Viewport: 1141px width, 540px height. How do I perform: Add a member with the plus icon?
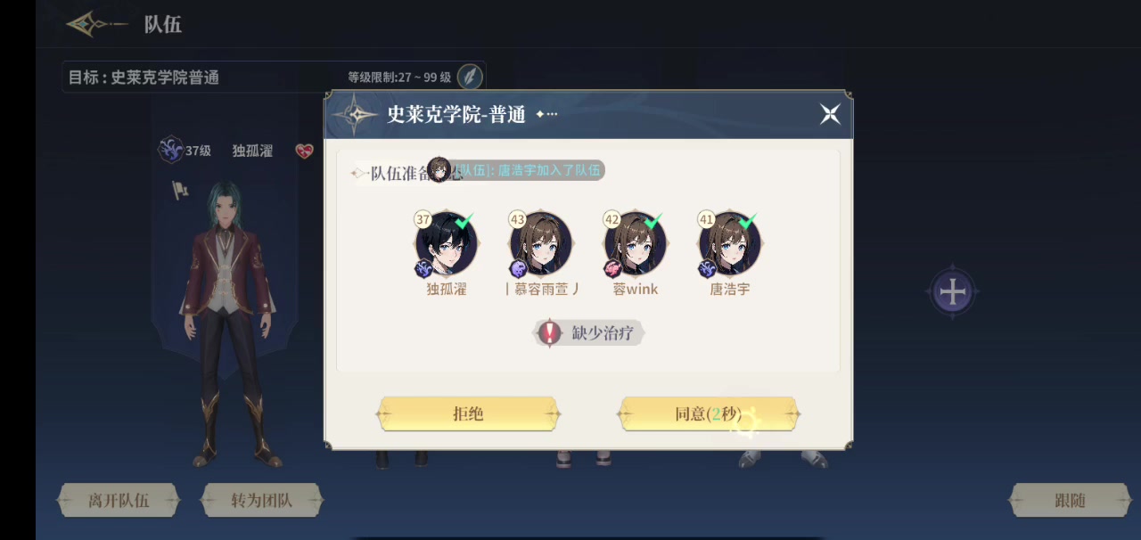(x=953, y=291)
